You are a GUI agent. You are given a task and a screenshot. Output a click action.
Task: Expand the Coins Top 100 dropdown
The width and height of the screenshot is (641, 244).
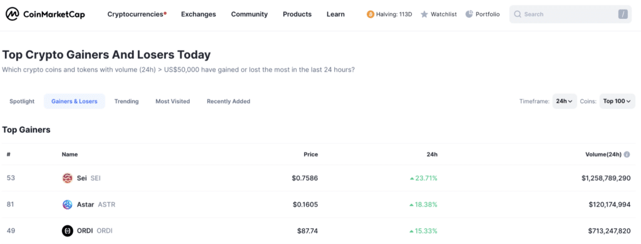pos(617,101)
